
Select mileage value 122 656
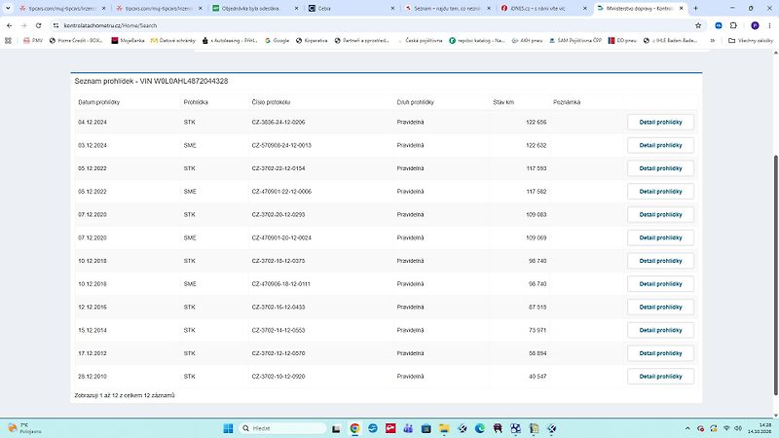point(537,123)
